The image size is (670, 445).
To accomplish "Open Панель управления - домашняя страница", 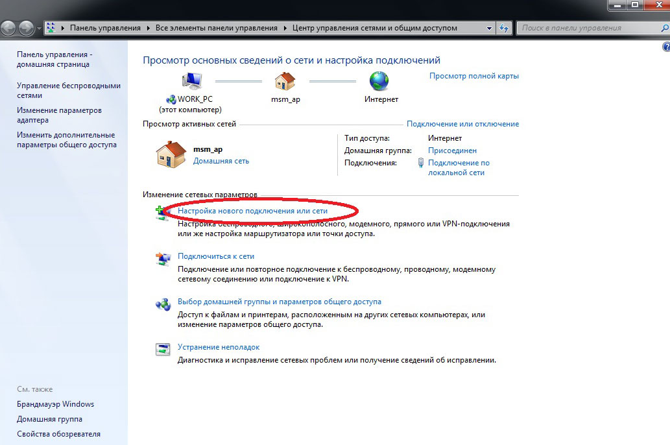I will [x=54, y=60].
